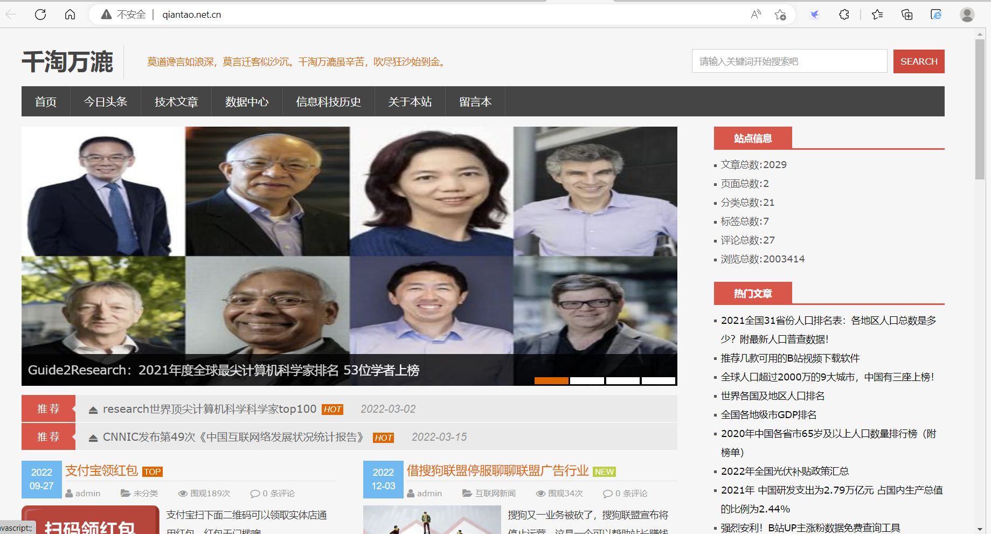Open 2021年中国研发支出为2.79万亿元 link
Screen dimensions: 991x534
(x=832, y=500)
